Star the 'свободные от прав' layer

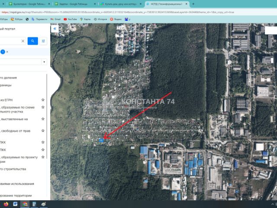43,131
